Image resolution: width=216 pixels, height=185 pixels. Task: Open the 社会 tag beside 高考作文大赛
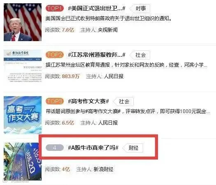tap(123, 102)
